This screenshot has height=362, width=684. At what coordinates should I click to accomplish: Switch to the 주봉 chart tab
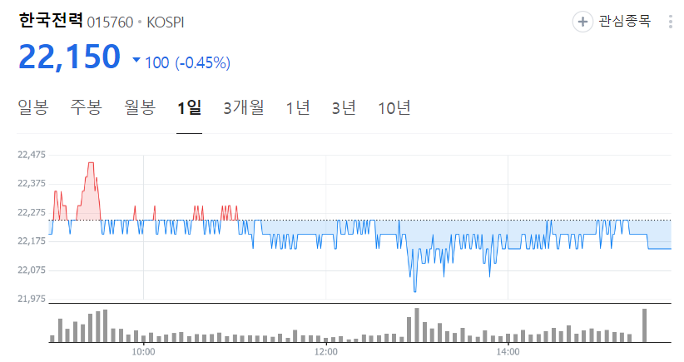87,107
